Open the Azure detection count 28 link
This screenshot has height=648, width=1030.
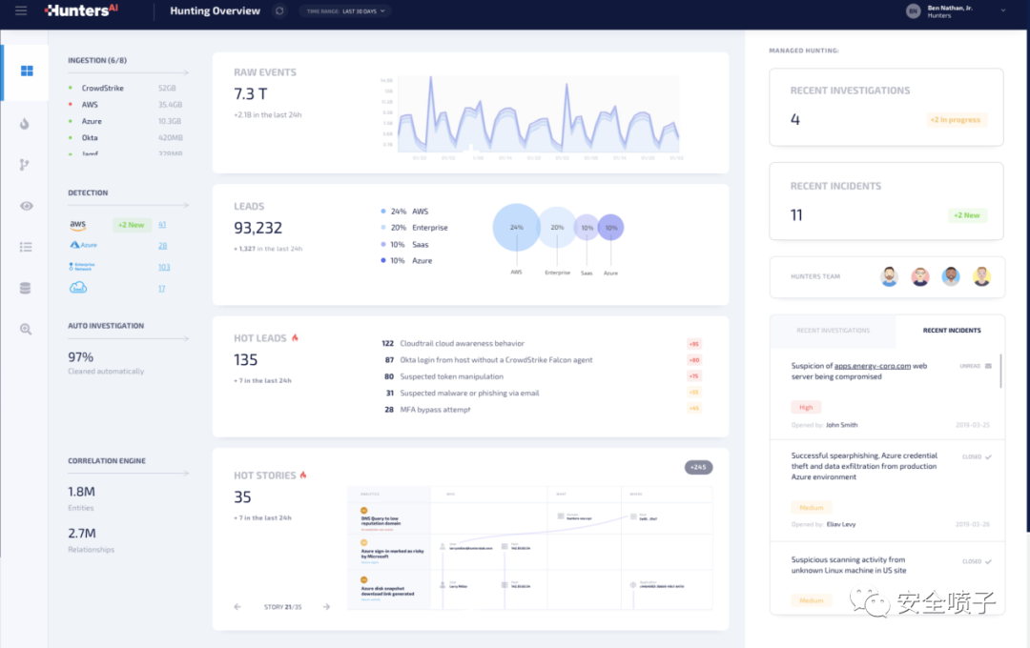[162, 246]
